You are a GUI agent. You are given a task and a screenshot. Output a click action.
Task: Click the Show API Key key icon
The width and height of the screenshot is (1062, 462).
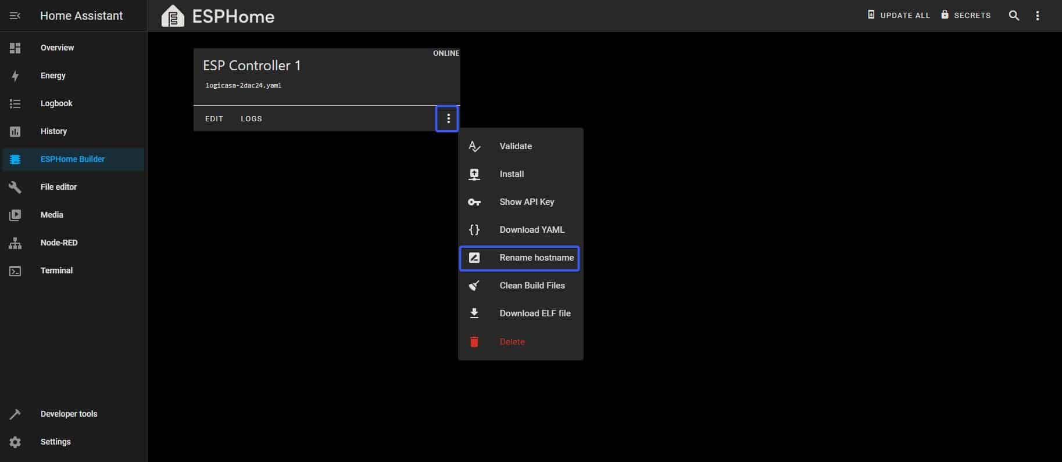pyautogui.click(x=474, y=202)
